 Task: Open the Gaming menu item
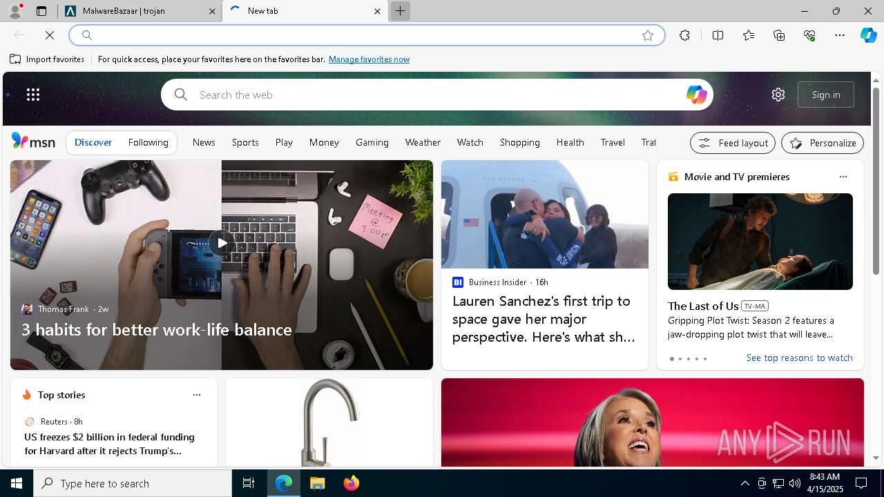click(372, 142)
